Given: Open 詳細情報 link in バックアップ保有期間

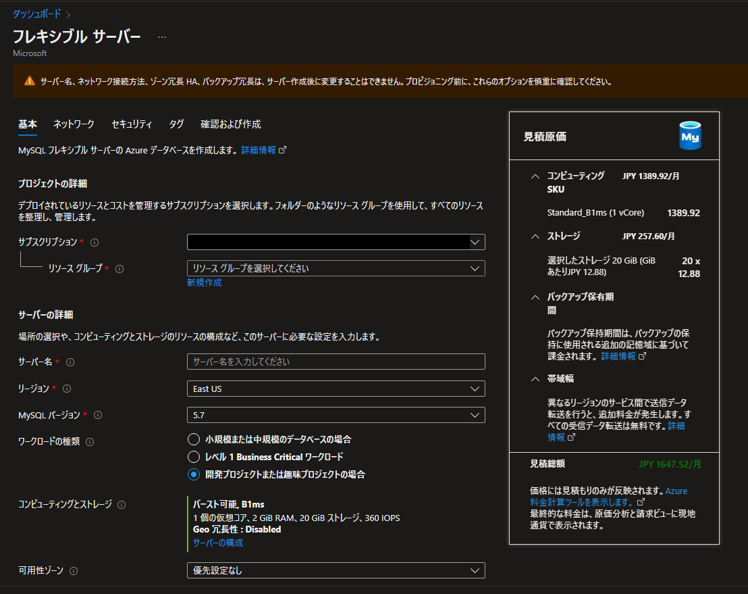Looking at the screenshot, I should click(618, 356).
